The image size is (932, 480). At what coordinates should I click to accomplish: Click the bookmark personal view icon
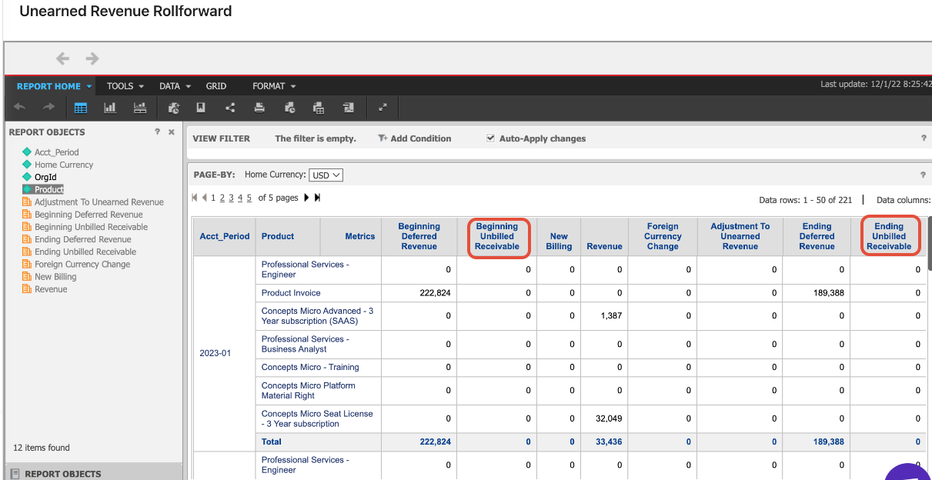[x=201, y=108]
